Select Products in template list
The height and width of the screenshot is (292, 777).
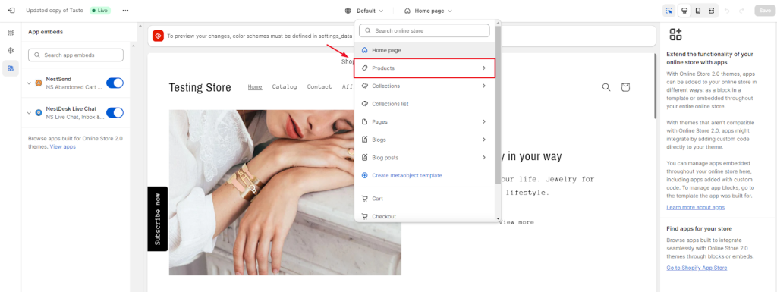pos(425,68)
